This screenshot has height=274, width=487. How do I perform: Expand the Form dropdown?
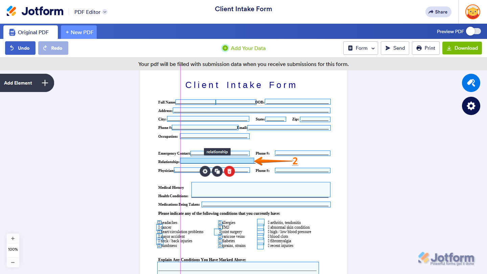point(361,48)
